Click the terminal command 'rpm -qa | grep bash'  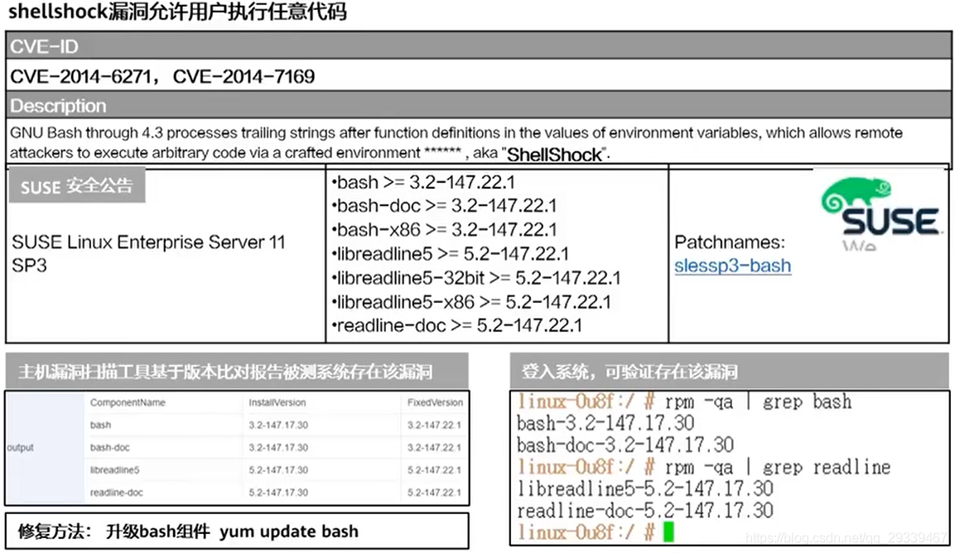758,402
